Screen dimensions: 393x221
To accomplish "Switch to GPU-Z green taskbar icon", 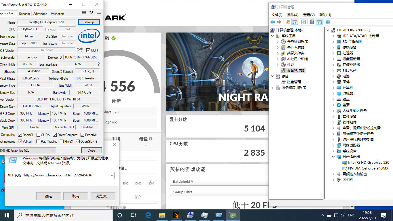I will pyautogui.click(x=232, y=215).
